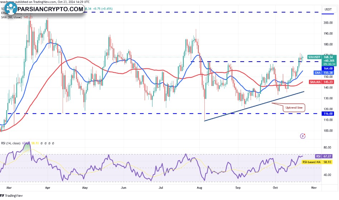This screenshot has height=200, width=339.
Task: Click the Aug label on time axis
Action: (199, 188)
